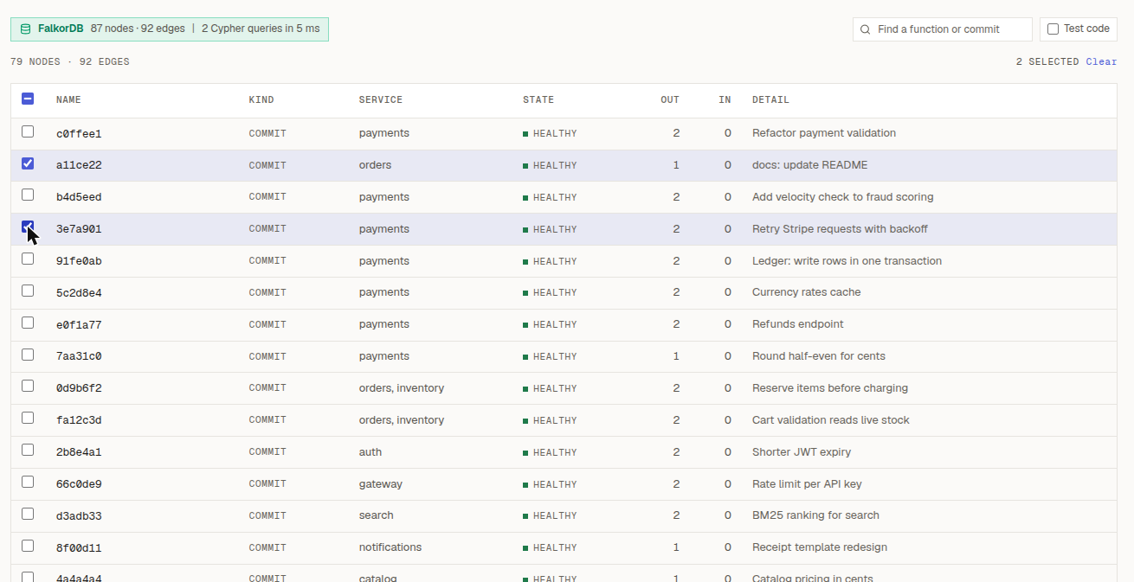Toggle the select-all checkbox in the table header
The image size is (1134, 582).
28,99
